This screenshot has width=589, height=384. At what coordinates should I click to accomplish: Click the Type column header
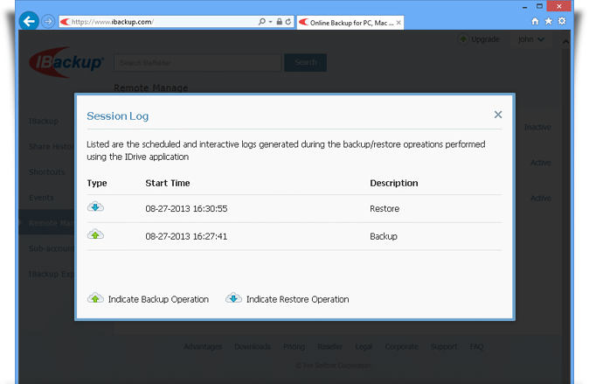coord(97,183)
